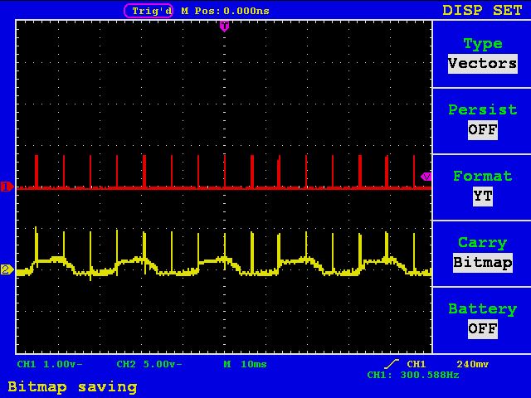
Task: Select the magenta T trigger position marker
Action: (224, 27)
